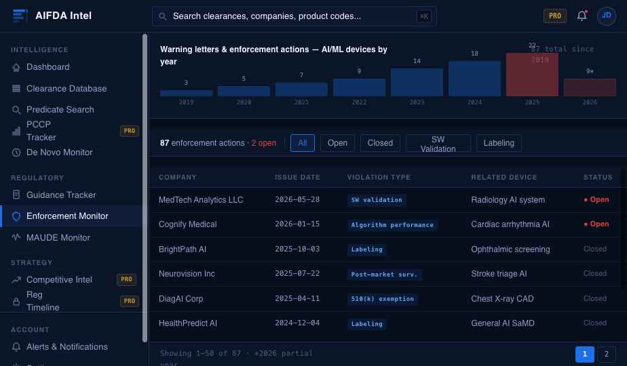
Task: Filter by Labeling violations
Action: click(499, 143)
